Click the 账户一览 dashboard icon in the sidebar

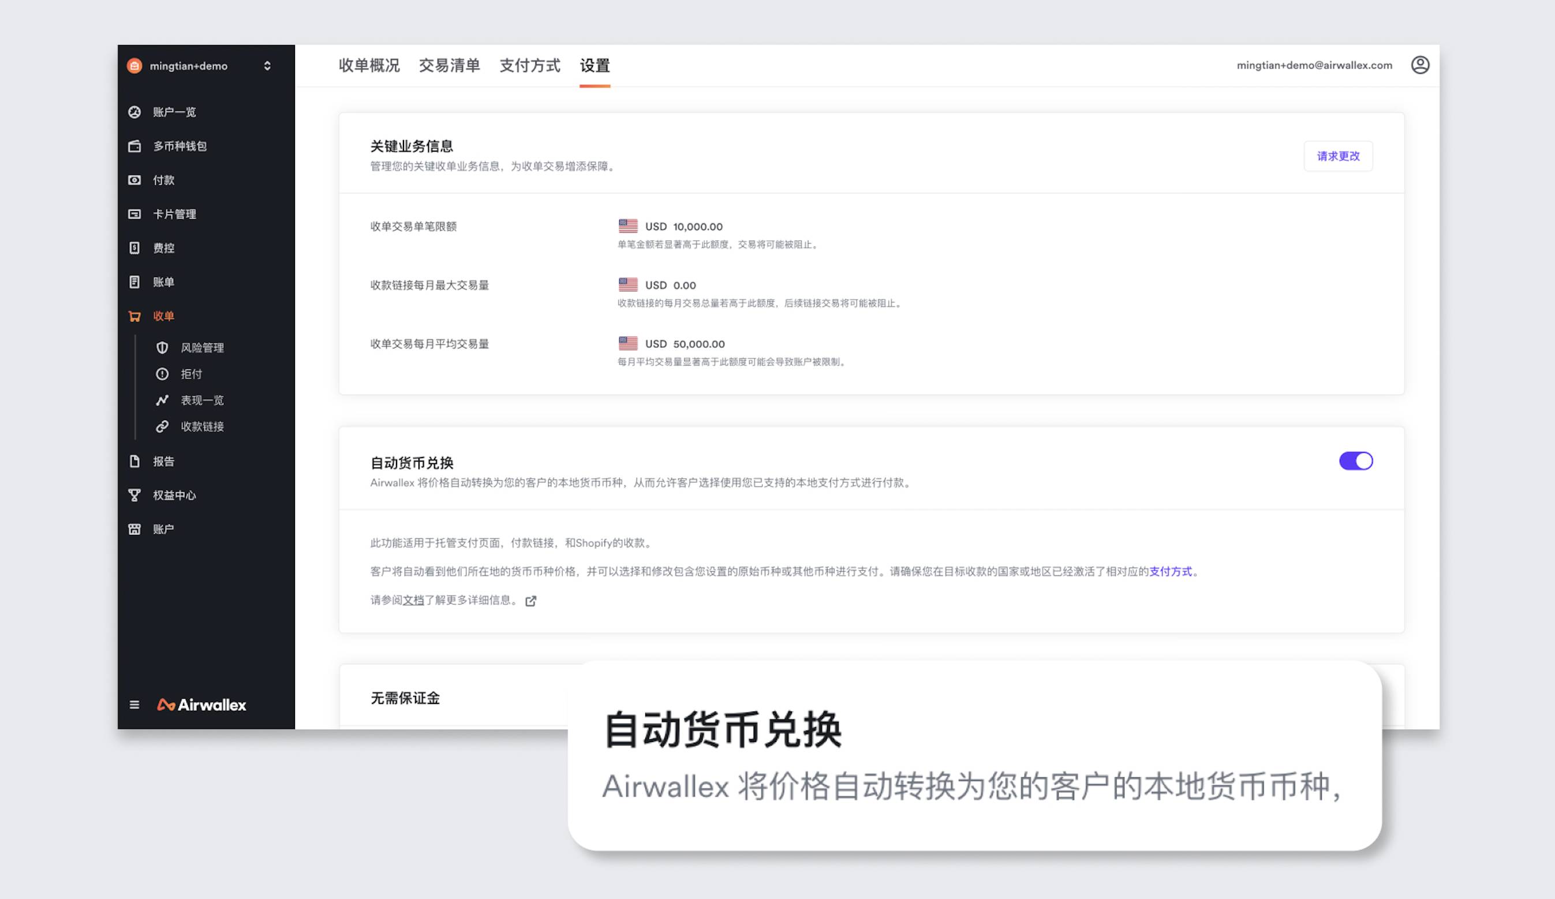pos(134,112)
